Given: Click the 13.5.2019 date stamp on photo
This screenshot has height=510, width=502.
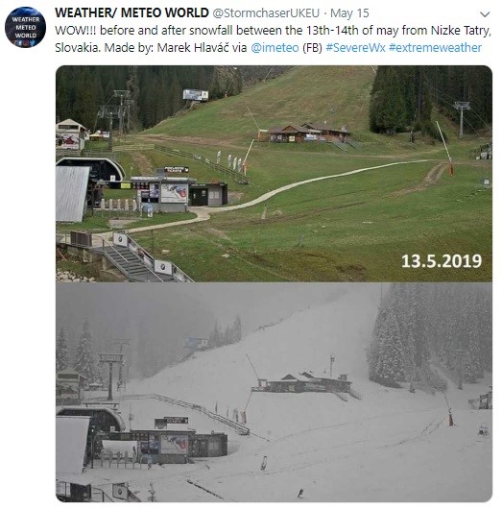Looking at the screenshot, I should pos(442,261).
